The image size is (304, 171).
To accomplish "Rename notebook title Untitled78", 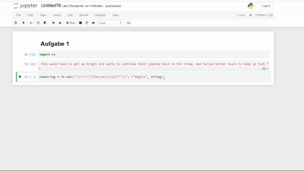I will [x=51, y=6].
